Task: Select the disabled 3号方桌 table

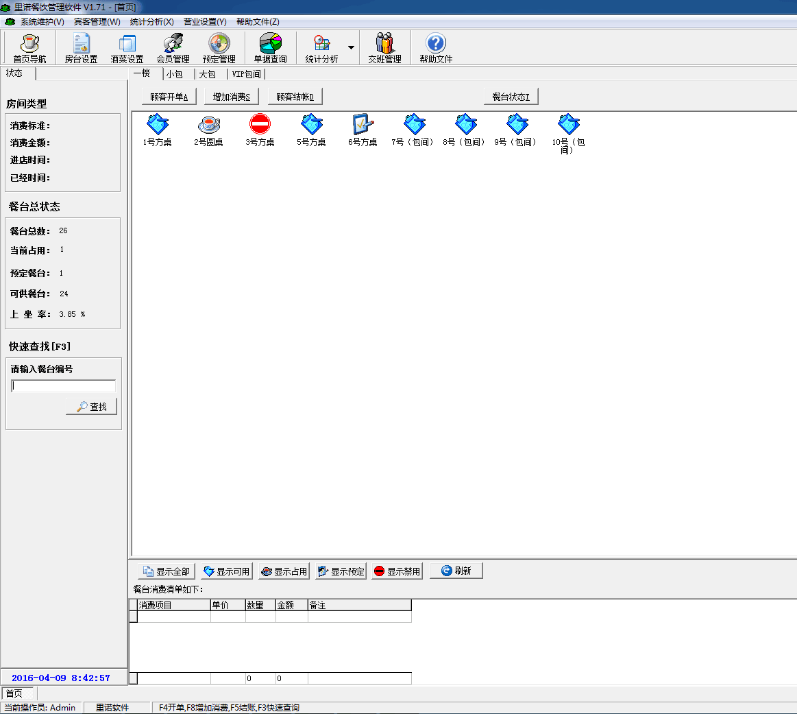Action: tap(260, 130)
